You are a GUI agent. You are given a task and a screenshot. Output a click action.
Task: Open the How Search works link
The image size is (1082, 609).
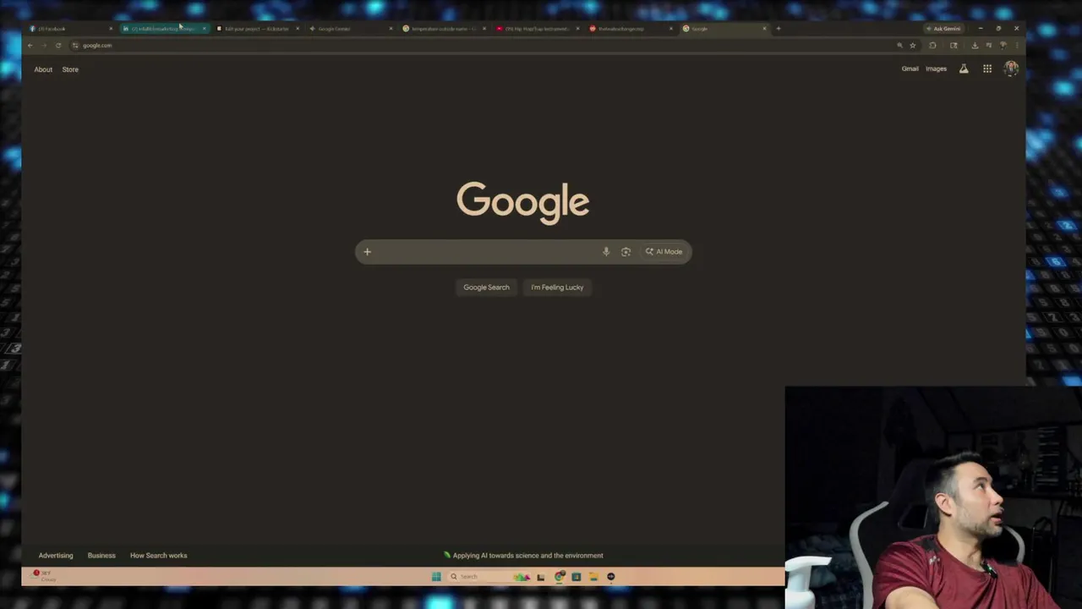coord(158,556)
